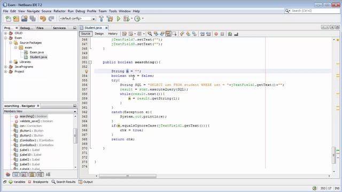Viewport: 342px width, 192px height.
Task: Switch to History view
Action: [113, 34]
